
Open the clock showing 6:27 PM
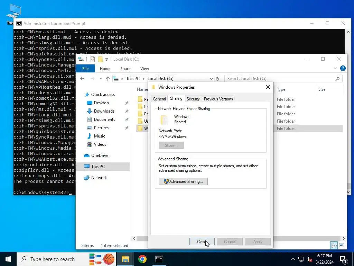[324, 259]
